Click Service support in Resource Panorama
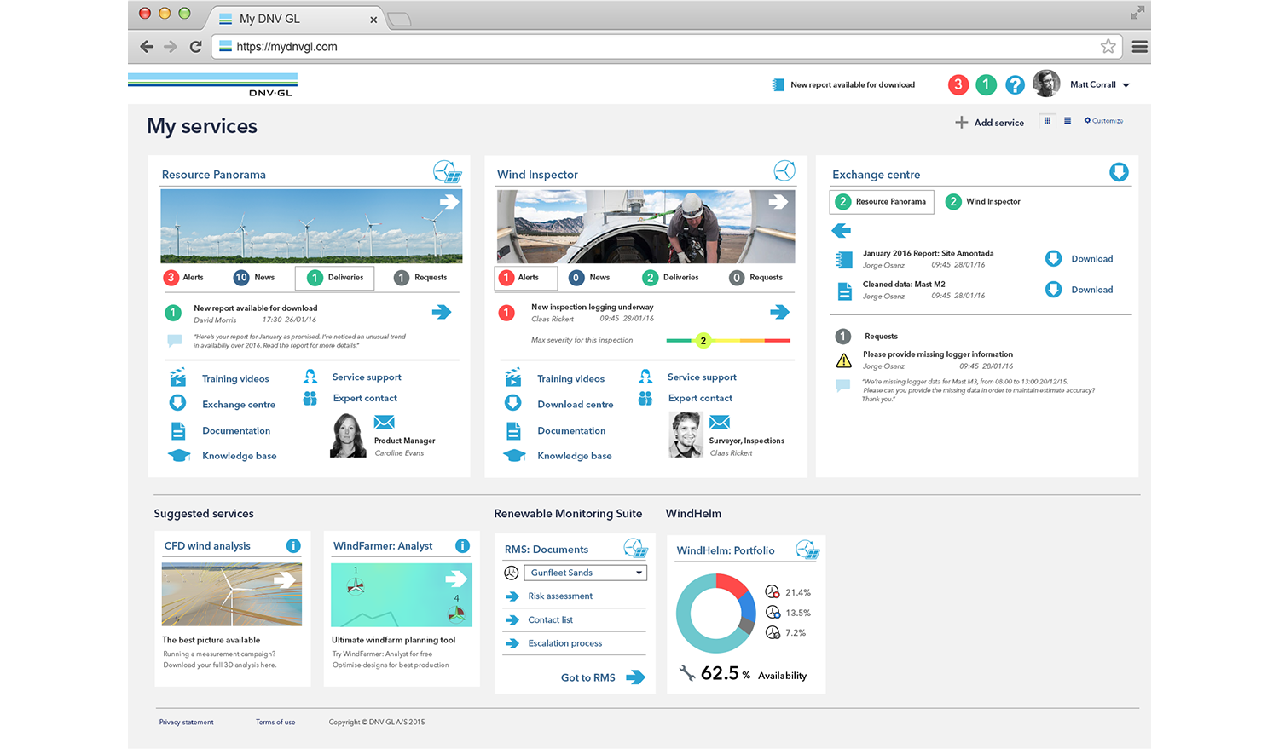The width and height of the screenshot is (1279, 749). click(367, 377)
